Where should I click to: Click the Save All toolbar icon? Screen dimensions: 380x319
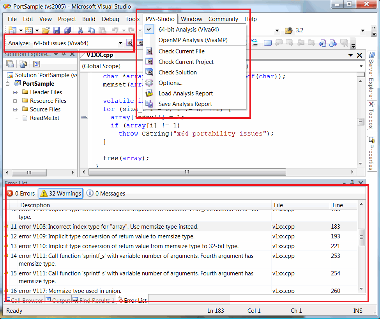coord(67,30)
